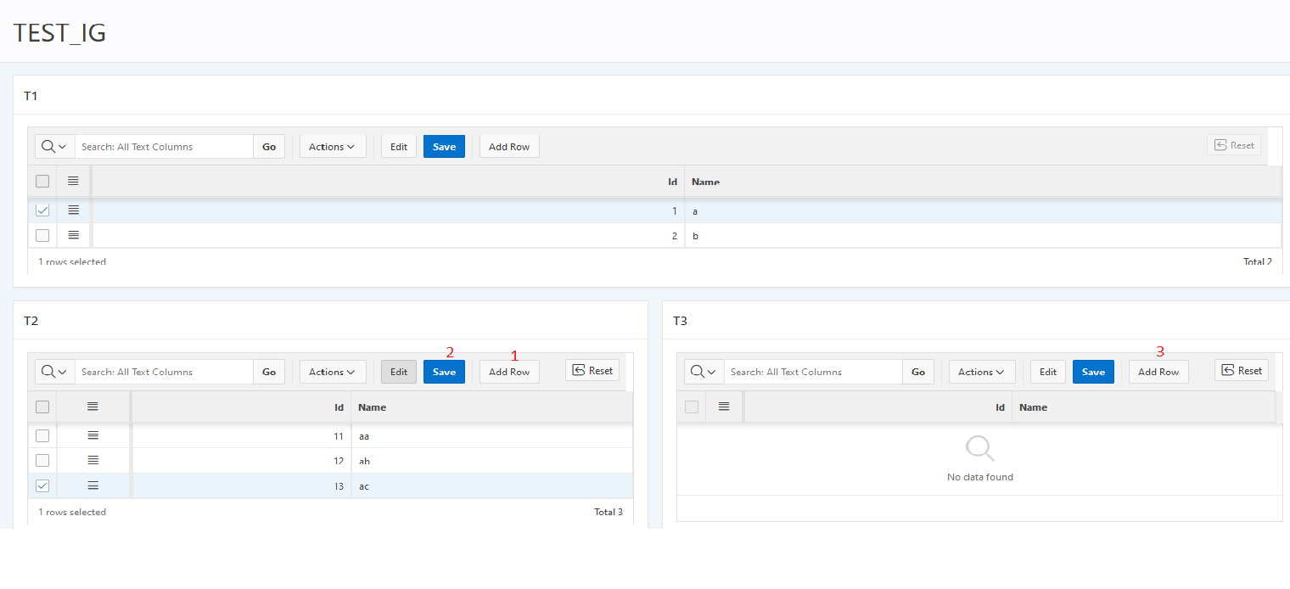Image resolution: width=1290 pixels, height=589 pixels.
Task: Focus the T3 search text field
Action: 813,372
